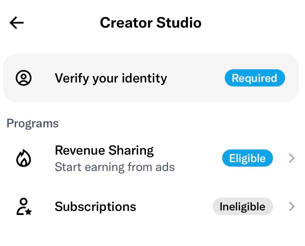Click the identity profile circle icon
Screen dimensions: 305x246
pyautogui.click(x=24, y=78)
